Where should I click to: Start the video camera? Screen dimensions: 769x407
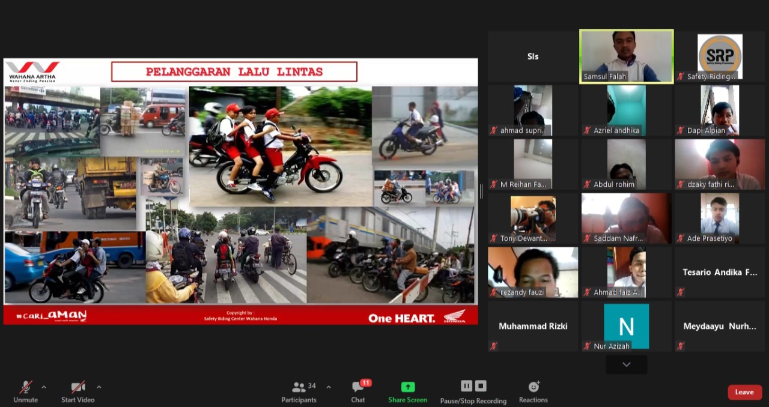(78, 388)
